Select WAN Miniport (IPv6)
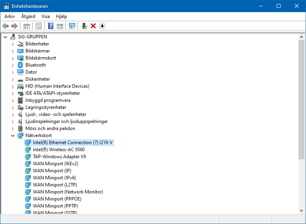The image size is (306, 224). [54, 177]
